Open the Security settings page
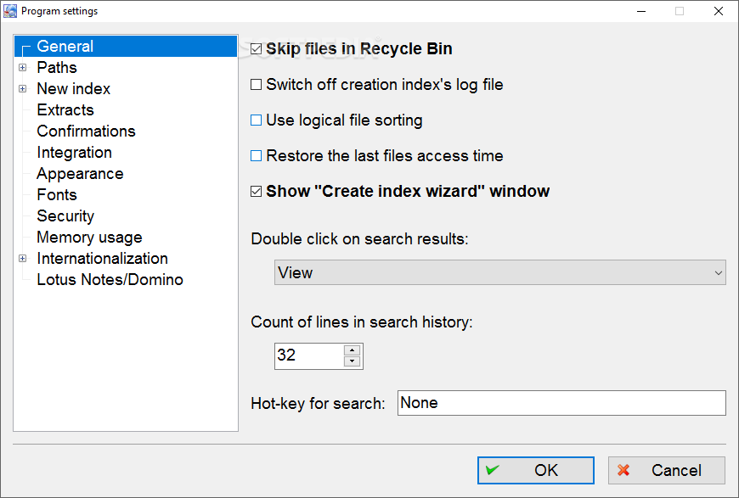Viewport: 739px width, 498px height. pyautogui.click(x=65, y=216)
